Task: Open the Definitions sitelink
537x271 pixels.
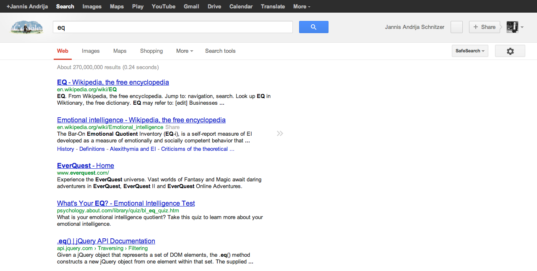Action: pos(92,149)
